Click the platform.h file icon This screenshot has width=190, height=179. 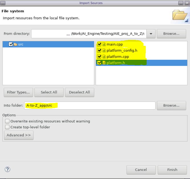(x=104, y=63)
